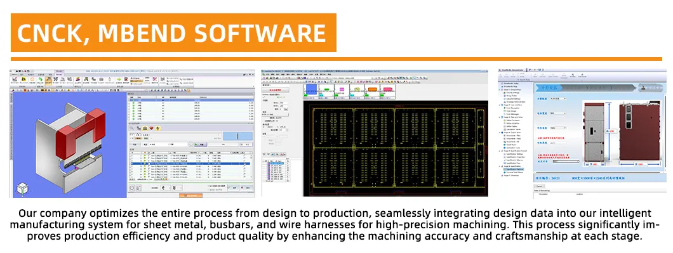Click the red-text button atop the nesting left panel
Screen dimensions: 673x253
coord(276,90)
